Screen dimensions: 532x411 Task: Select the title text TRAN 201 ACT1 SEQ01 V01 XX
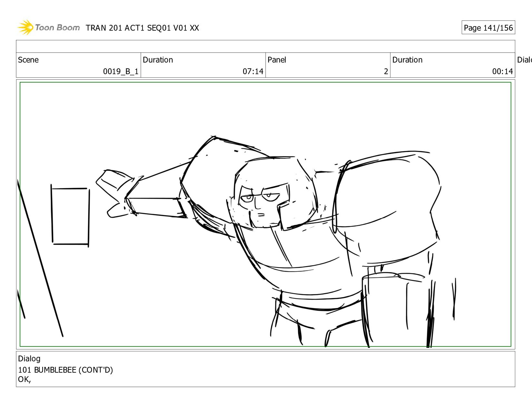pos(143,28)
